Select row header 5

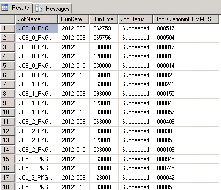(7, 66)
